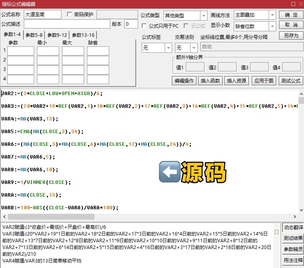Toggle the disabled 云公式 checkbox
The image size is (304, 268).
186,26
